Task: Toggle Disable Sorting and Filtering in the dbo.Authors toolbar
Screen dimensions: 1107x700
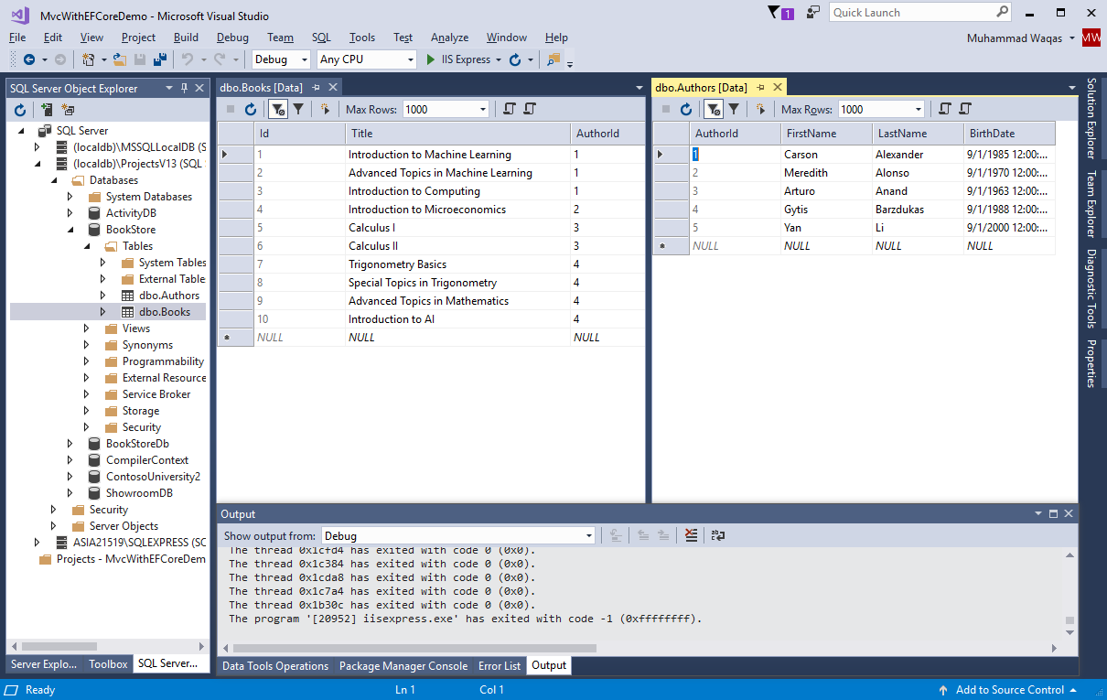Action: [714, 109]
